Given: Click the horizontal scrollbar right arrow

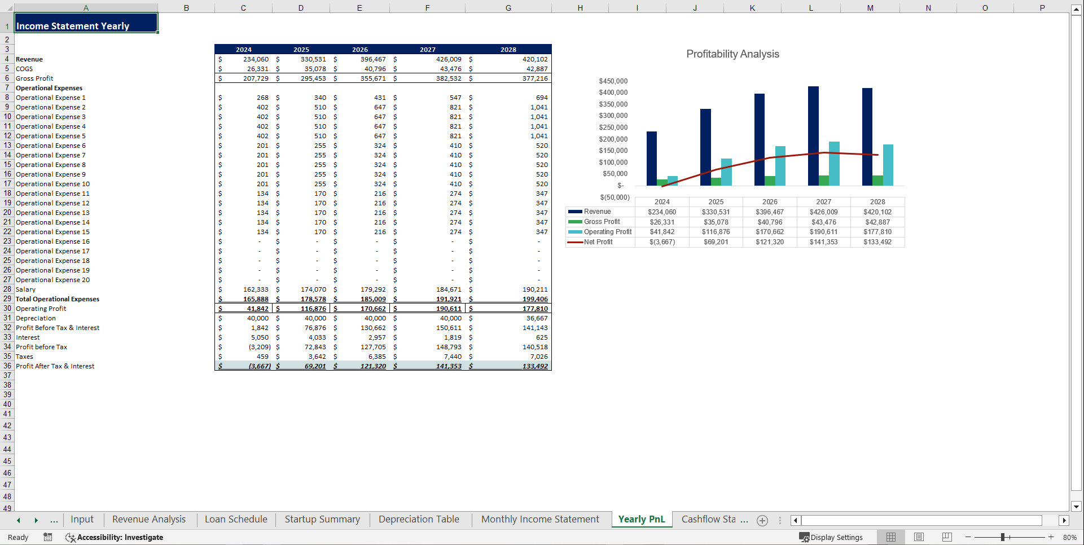Looking at the screenshot, I should tap(1064, 520).
